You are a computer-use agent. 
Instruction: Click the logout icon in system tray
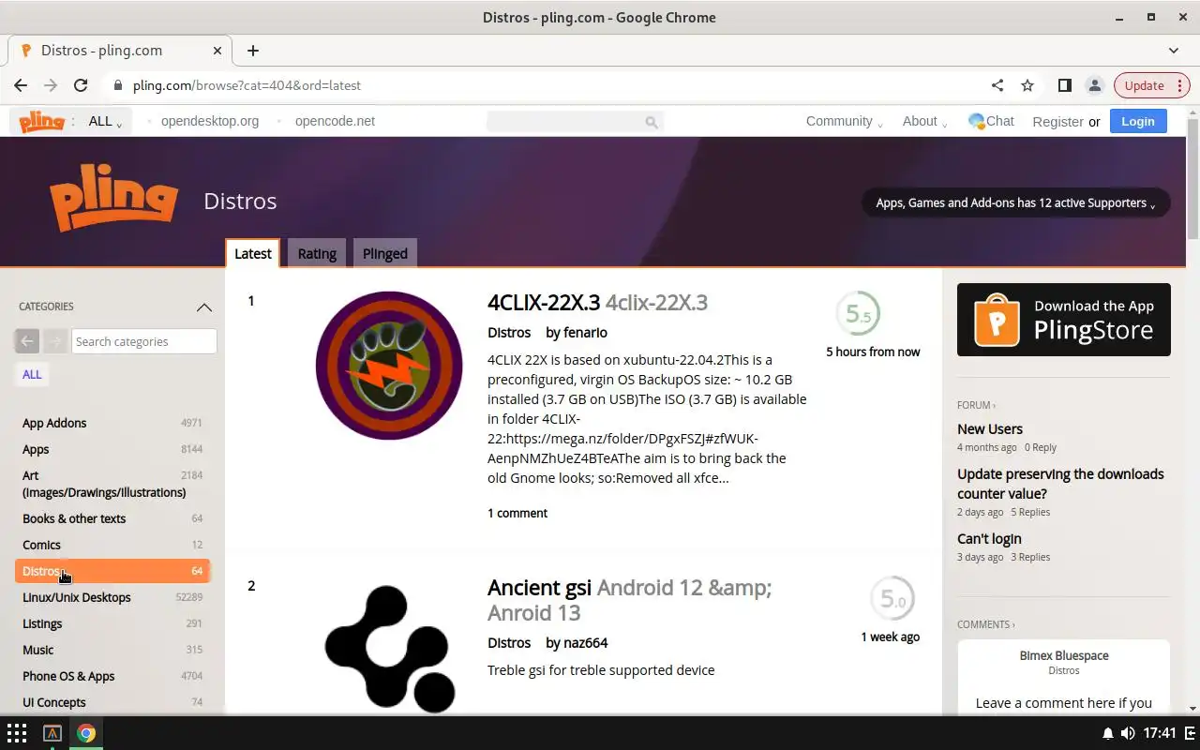[1190, 733]
